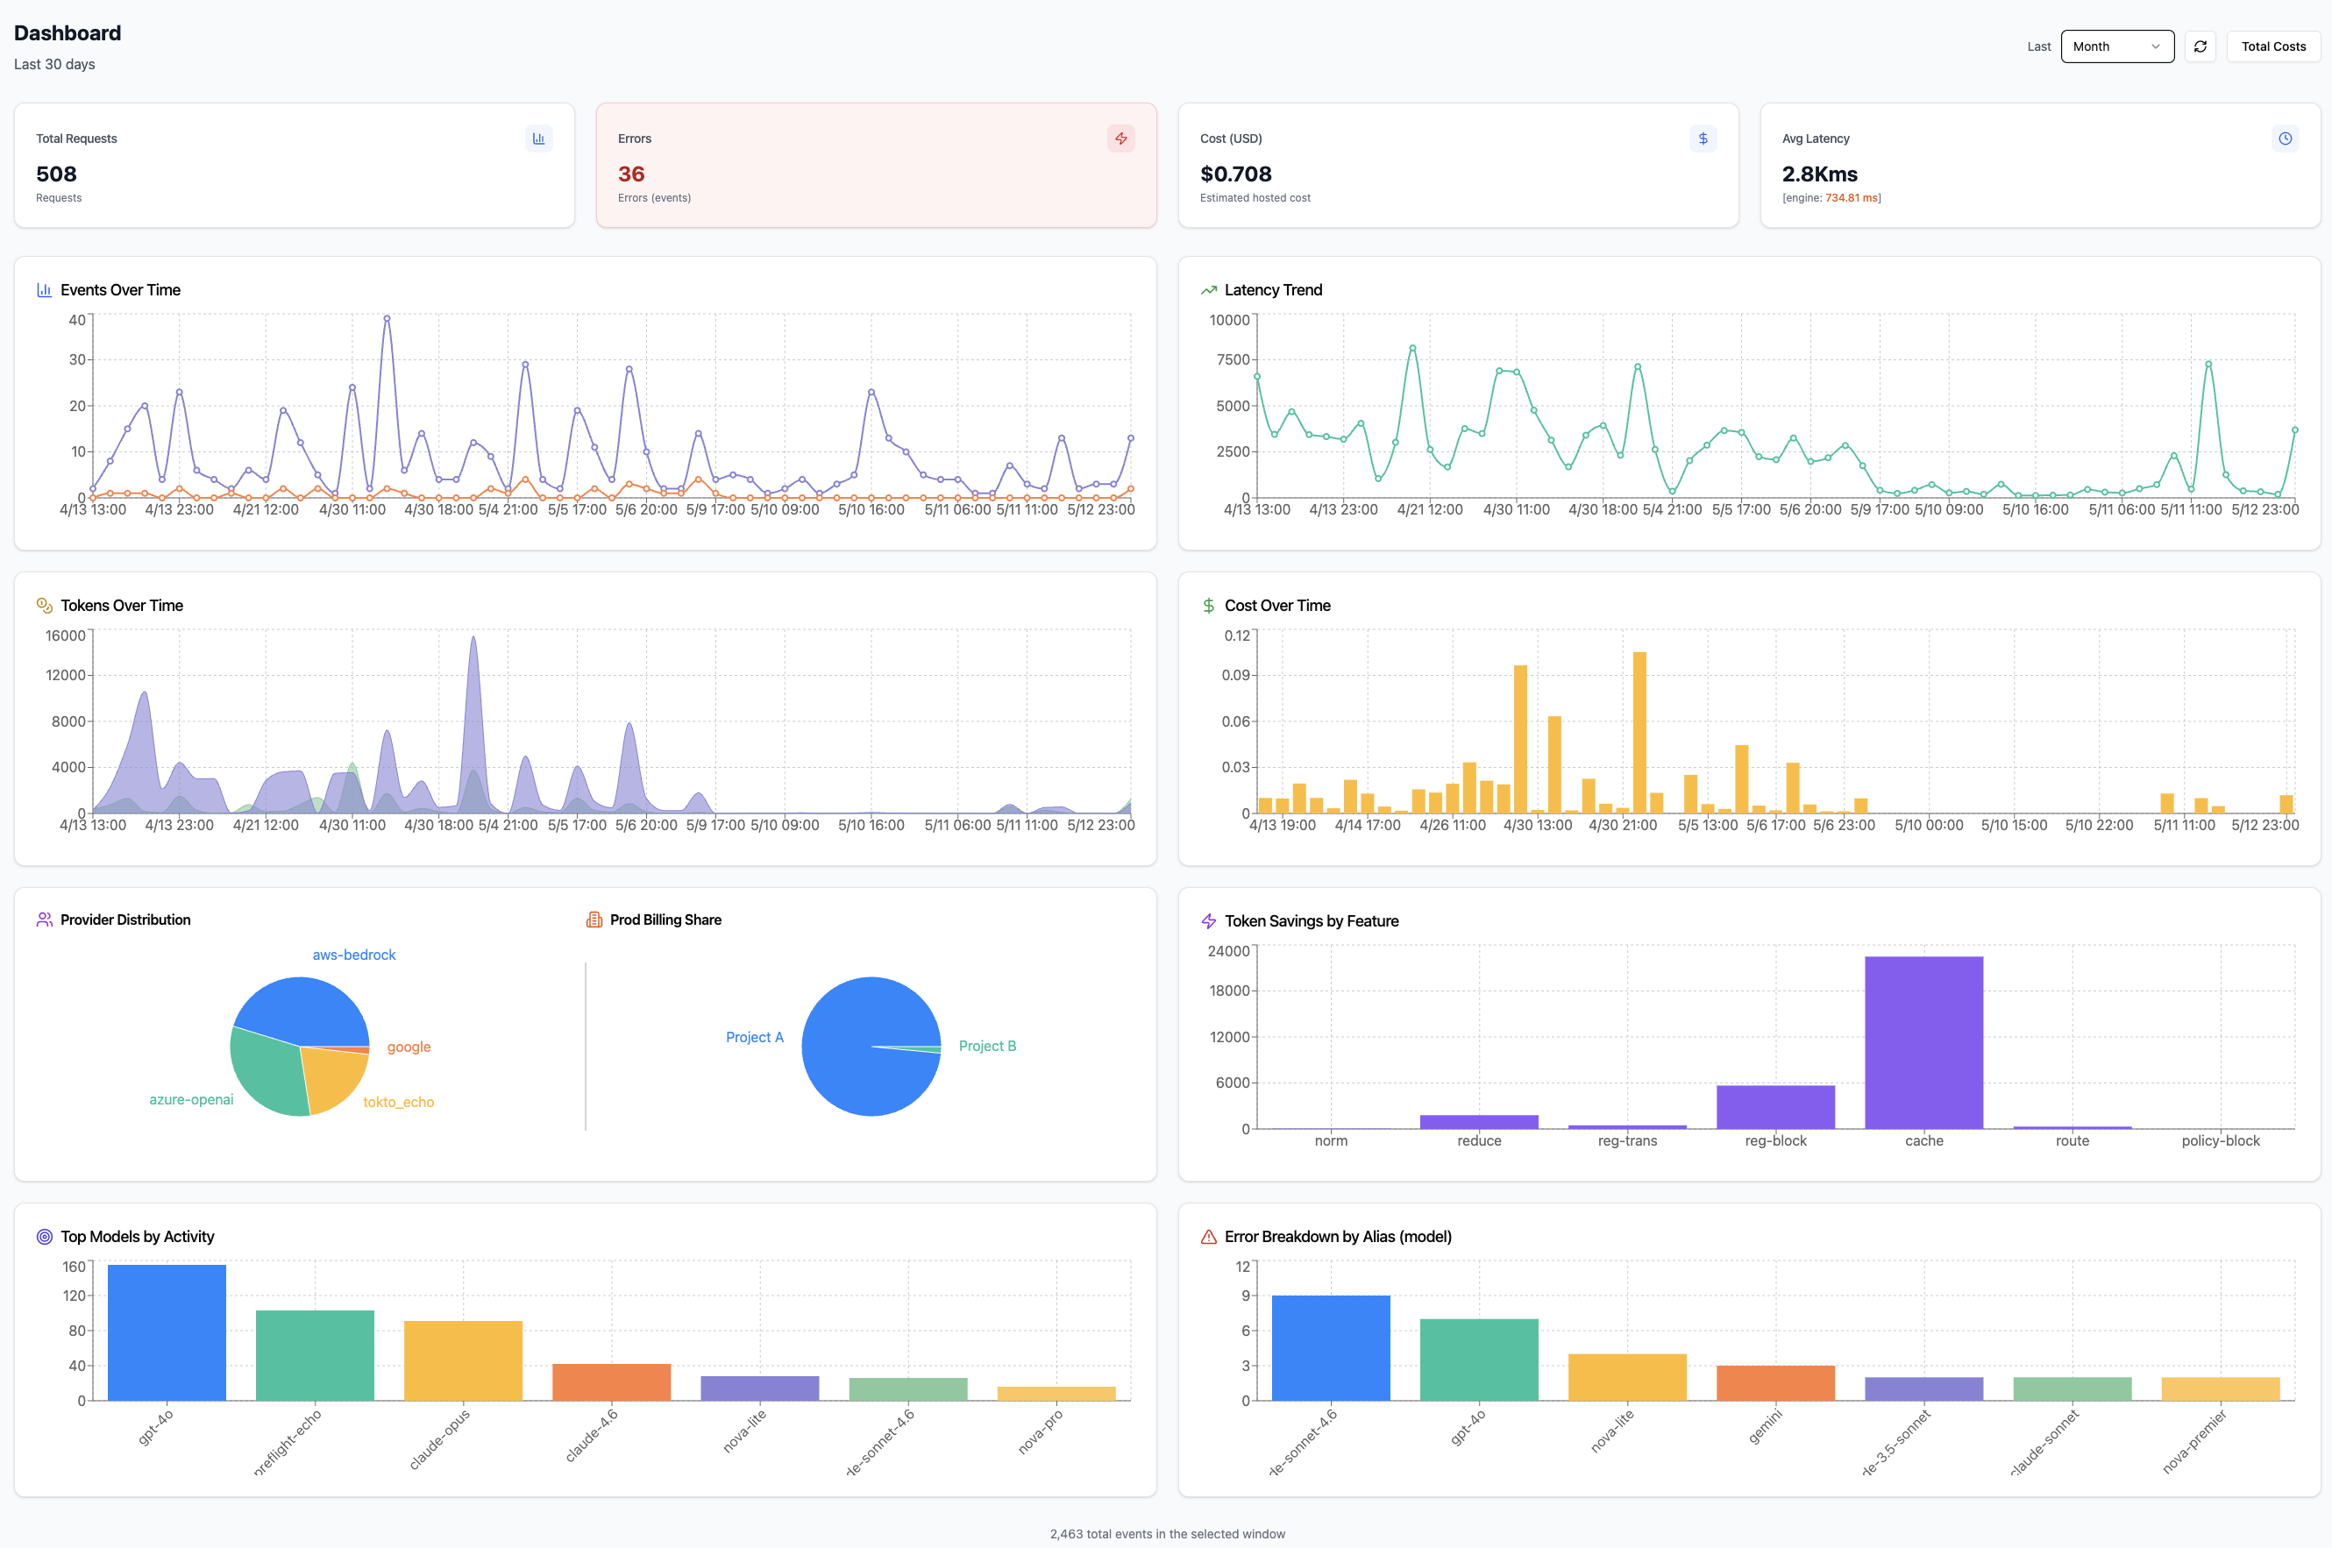This screenshot has width=2332, height=1548.
Task: Open the Last Month period dropdown
Action: 2116,46
